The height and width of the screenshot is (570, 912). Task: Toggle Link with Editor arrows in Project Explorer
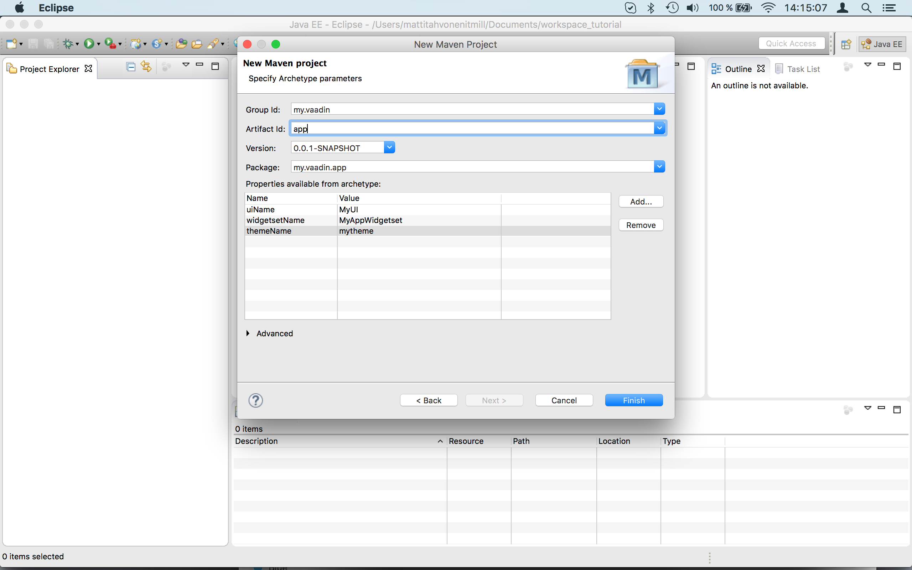point(146,67)
